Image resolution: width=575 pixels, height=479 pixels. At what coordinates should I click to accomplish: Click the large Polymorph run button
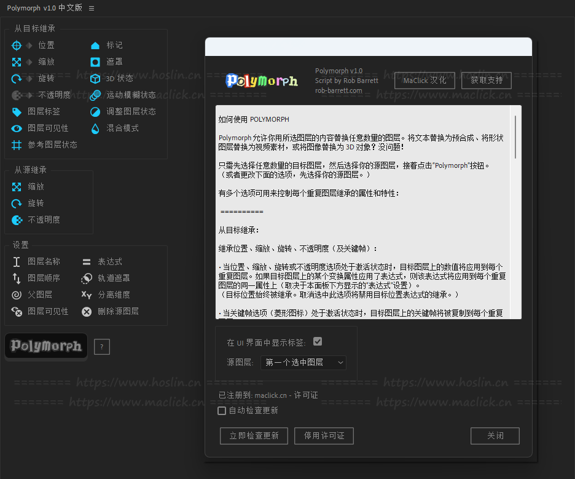tap(46, 347)
